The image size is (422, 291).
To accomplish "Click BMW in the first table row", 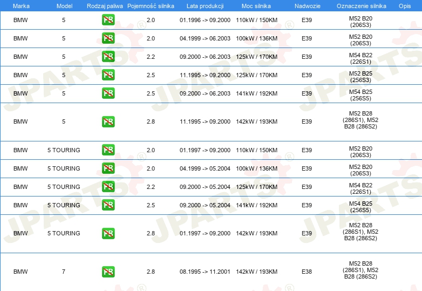I will pos(21,20).
